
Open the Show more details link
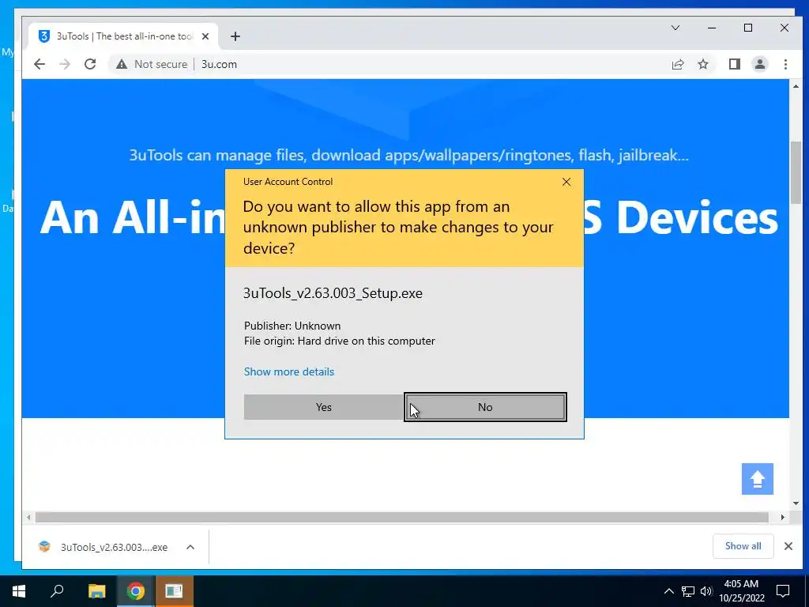tap(289, 371)
